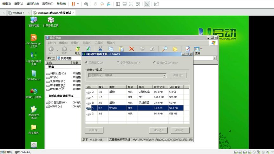Click the Properties checkmark icon in Explorer toolbar
The width and height of the screenshot is (274, 154).
click(188, 49)
